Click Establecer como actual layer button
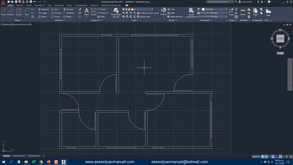The height and width of the screenshot is (165, 293). point(147,13)
